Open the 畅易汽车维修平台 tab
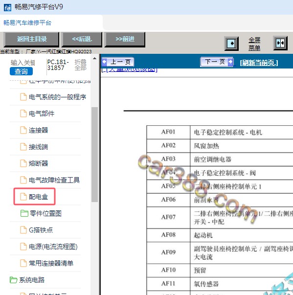Viewport: 293px width, 295px height. coord(27,23)
